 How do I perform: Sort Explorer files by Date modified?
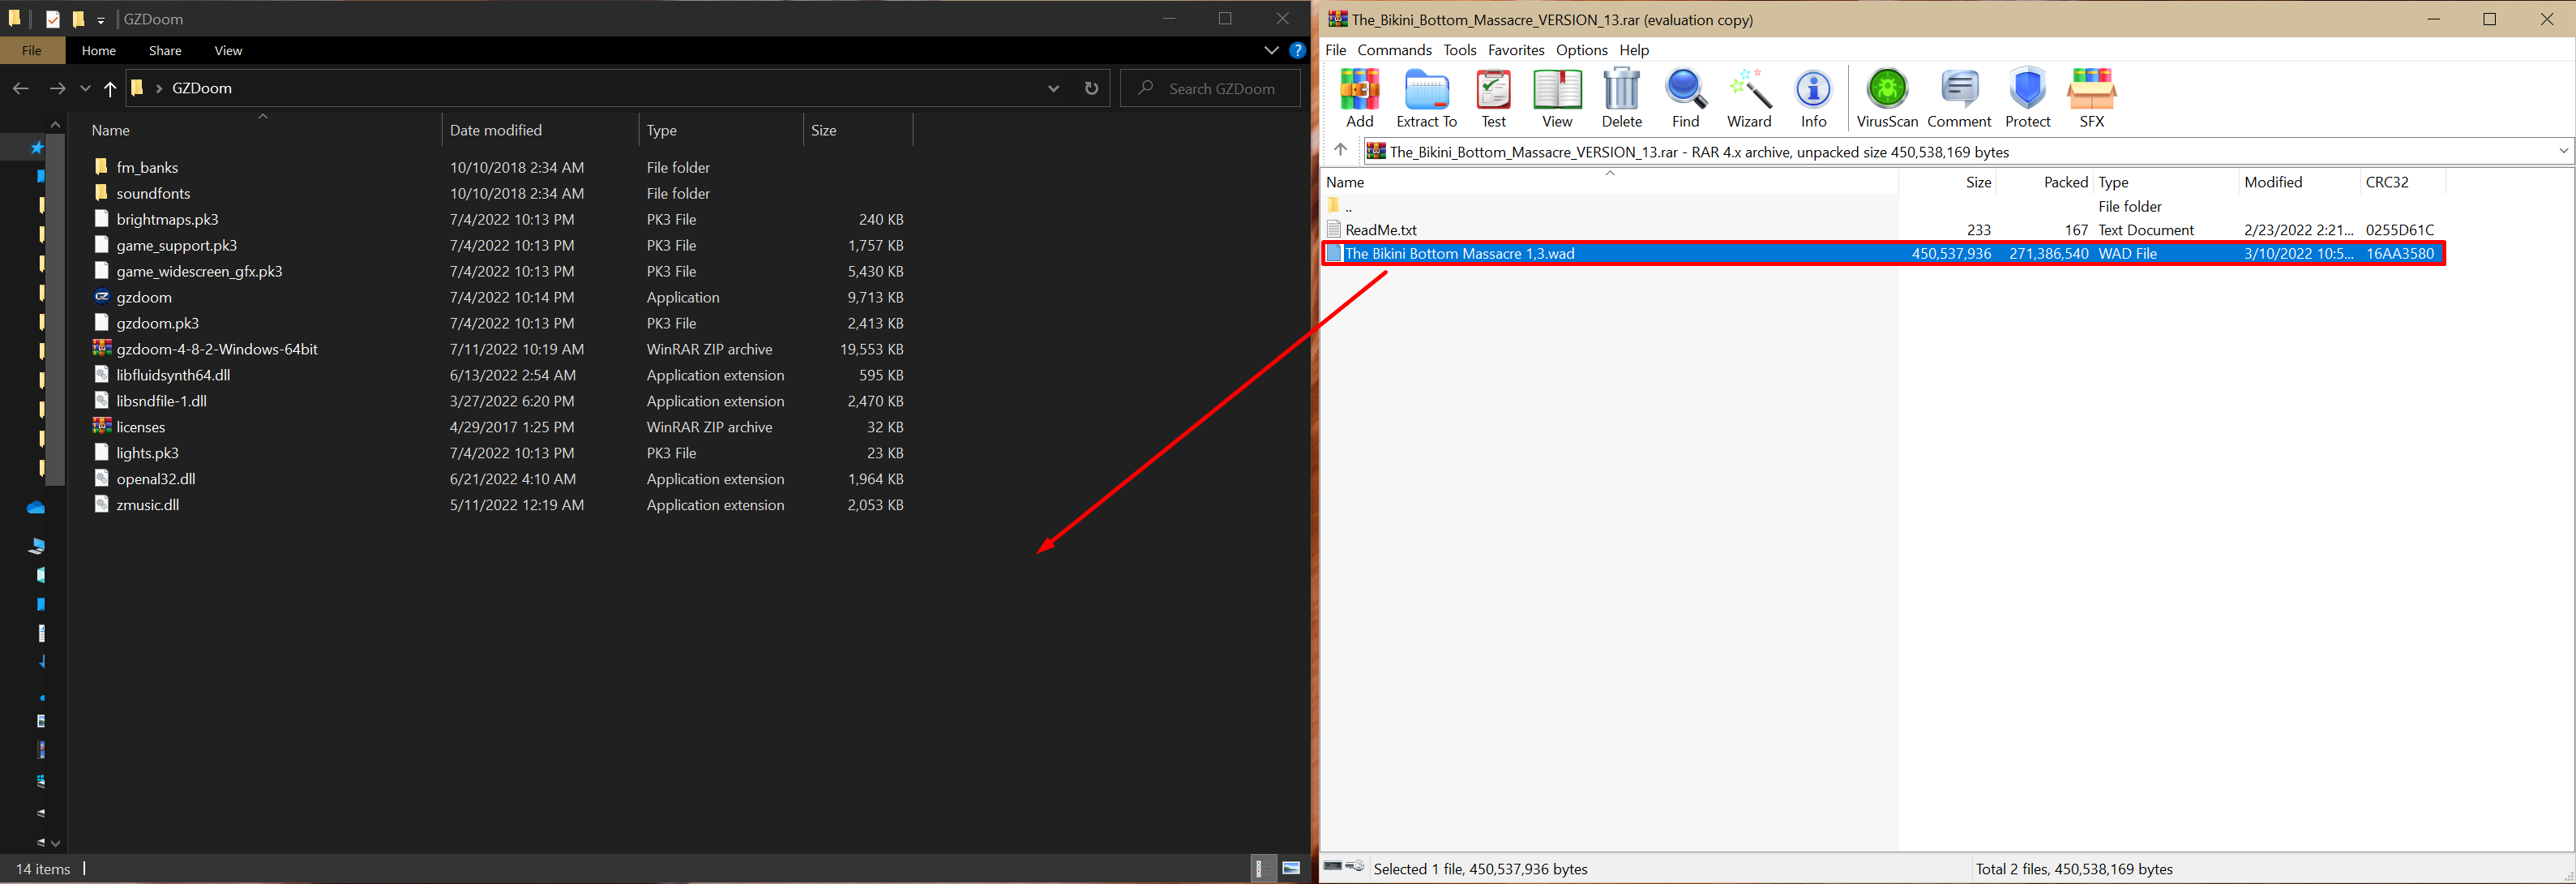tap(496, 130)
